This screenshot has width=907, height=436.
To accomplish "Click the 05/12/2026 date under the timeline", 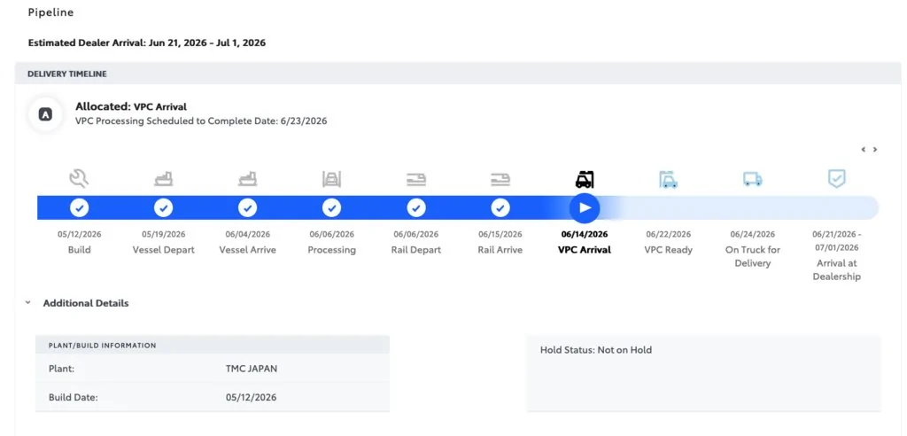I will coord(79,235).
